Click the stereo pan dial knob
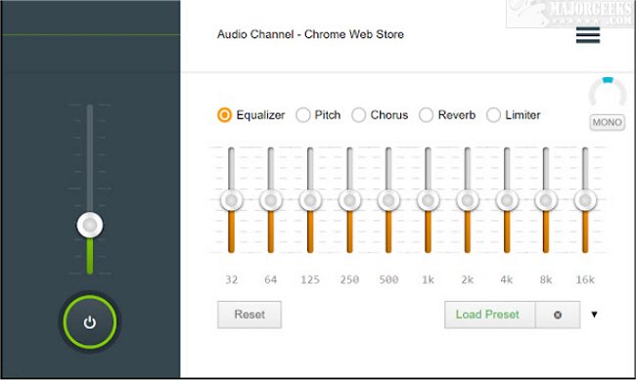Viewport: 636px width, 380px height. click(608, 92)
